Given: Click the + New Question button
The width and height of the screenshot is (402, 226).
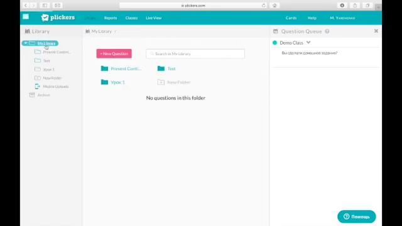Looking at the screenshot, I should pyautogui.click(x=114, y=53).
